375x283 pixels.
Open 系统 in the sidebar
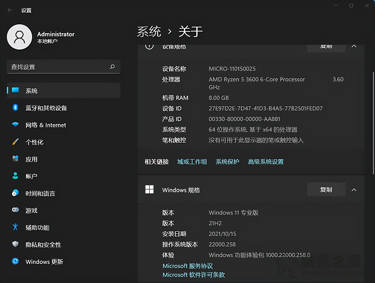(64, 91)
